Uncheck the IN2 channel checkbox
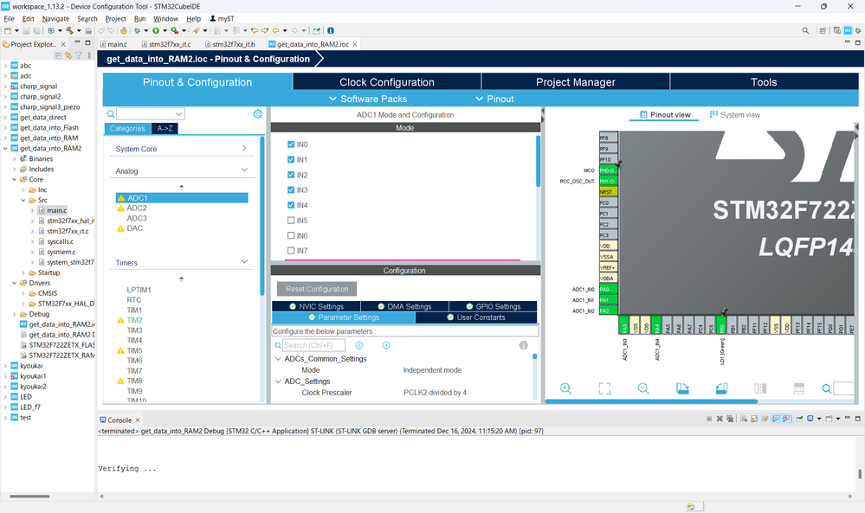This screenshot has width=865, height=513. (x=291, y=175)
